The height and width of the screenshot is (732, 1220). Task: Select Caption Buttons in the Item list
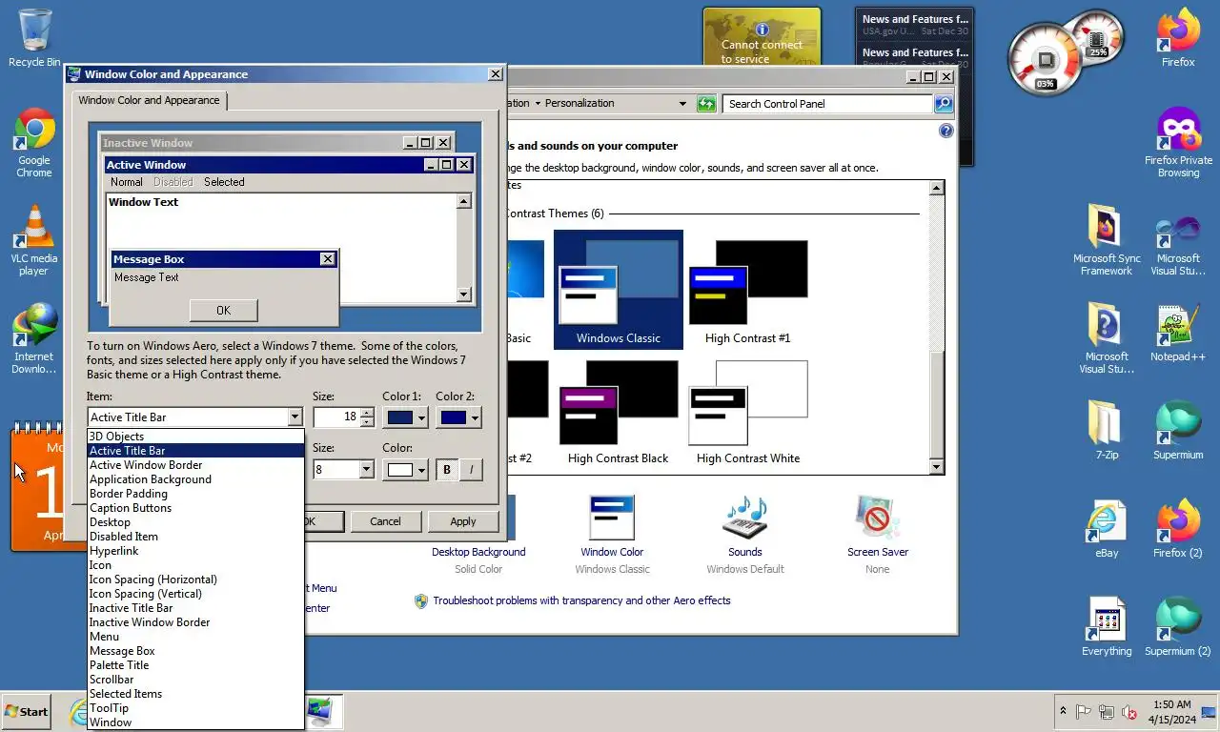coord(195,508)
